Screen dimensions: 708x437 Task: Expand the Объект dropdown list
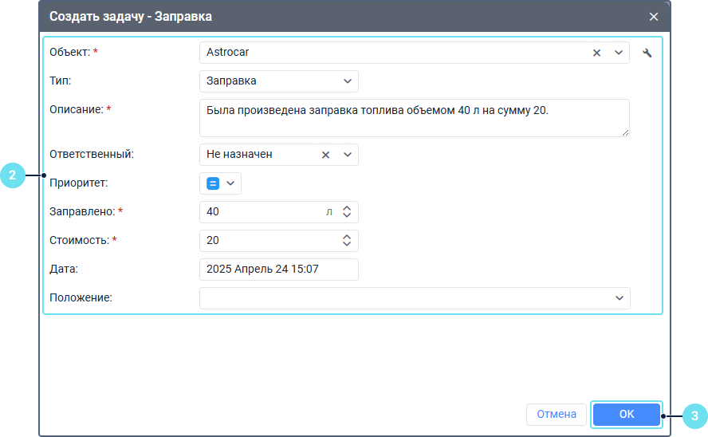point(619,53)
